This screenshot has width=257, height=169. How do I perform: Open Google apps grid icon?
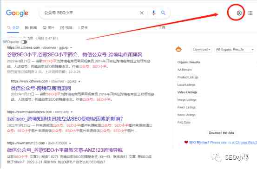(x=250, y=13)
